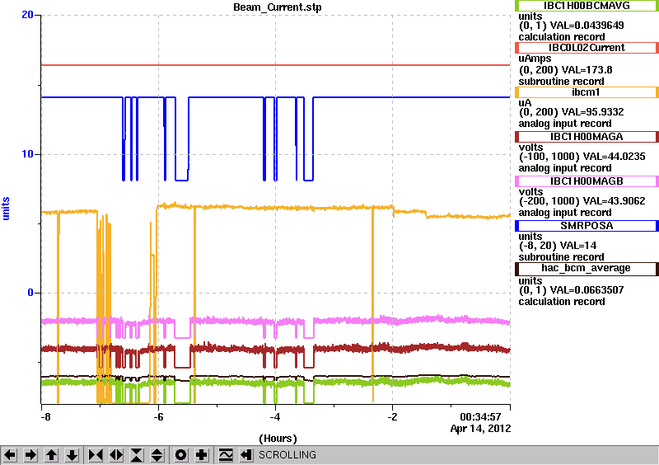Select the IBC0L02Current curve legend box
The height and width of the screenshot is (465, 659).
point(587,48)
